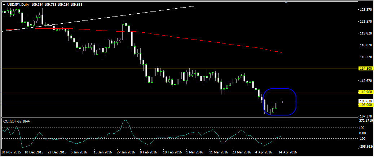Click the gray chart shift marker at top
This screenshot has width=374, height=157.
tap(286, 3)
